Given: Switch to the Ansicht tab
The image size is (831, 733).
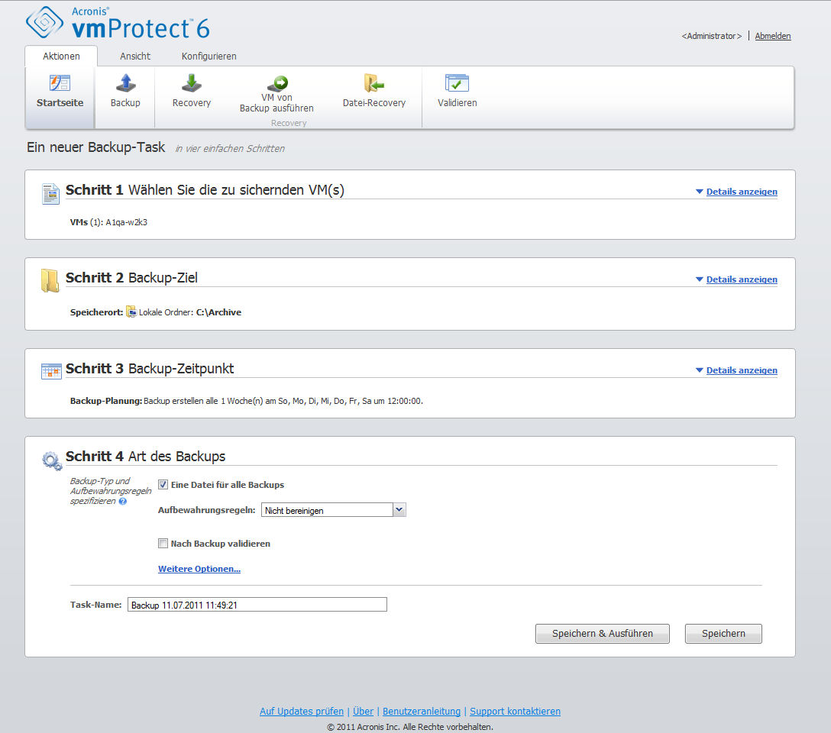Looking at the screenshot, I should [135, 57].
